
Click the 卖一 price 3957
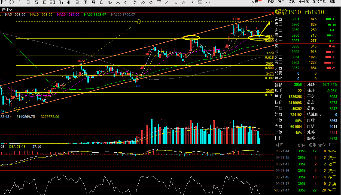295,41
